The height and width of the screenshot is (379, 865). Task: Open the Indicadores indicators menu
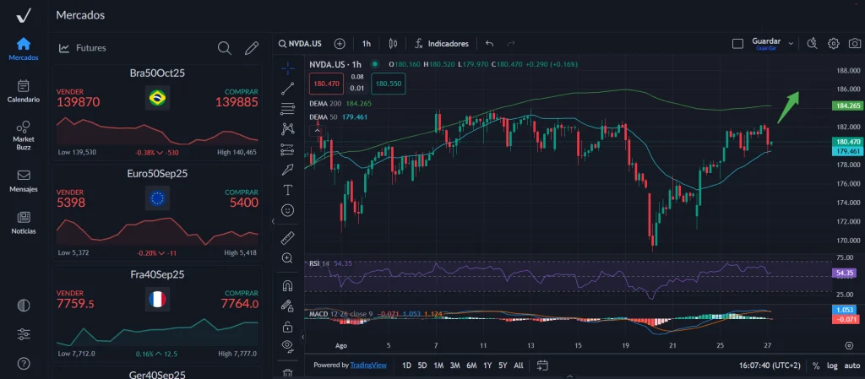tap(442, 44)
